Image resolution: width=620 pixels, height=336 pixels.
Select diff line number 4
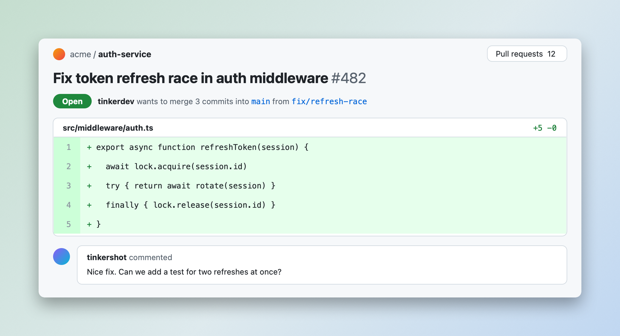click(68, 205)
